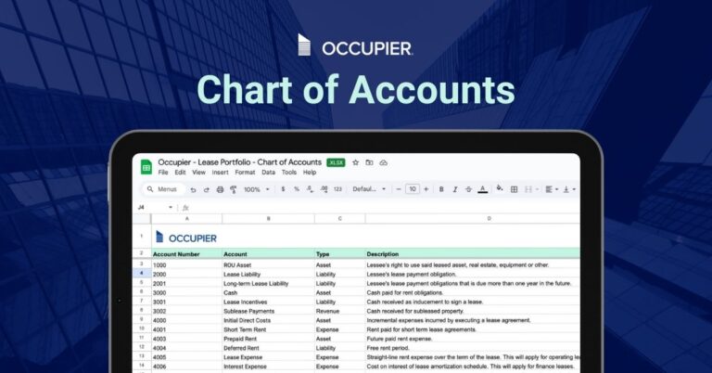The height and width of the screenshot is (373, 712).
Task: Click the Menus search box
Action: click(x=162, y=189)
